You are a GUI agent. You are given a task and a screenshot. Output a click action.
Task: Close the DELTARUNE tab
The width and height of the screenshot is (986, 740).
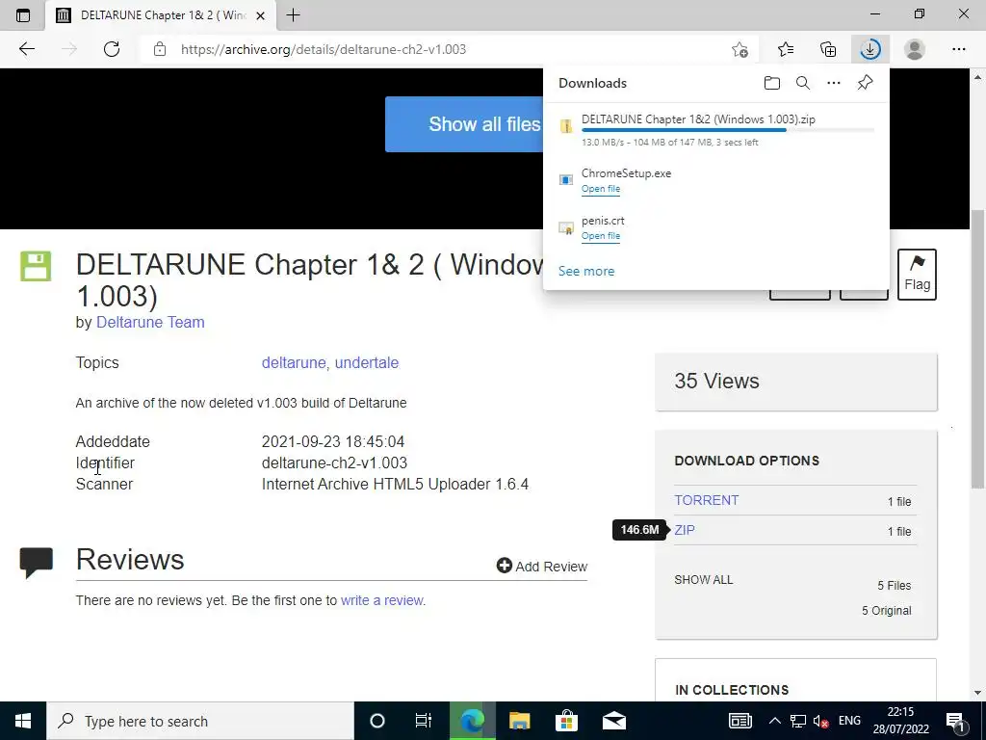point(260,15)
